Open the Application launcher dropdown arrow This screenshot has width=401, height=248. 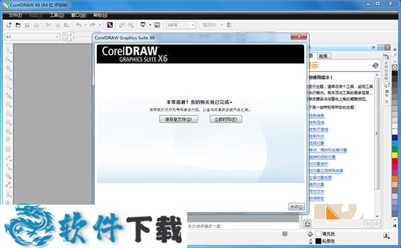(150, 25)
